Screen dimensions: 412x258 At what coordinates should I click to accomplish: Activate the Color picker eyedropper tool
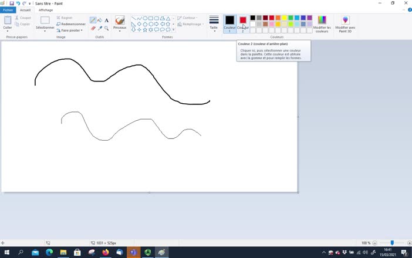coord(100,28)
